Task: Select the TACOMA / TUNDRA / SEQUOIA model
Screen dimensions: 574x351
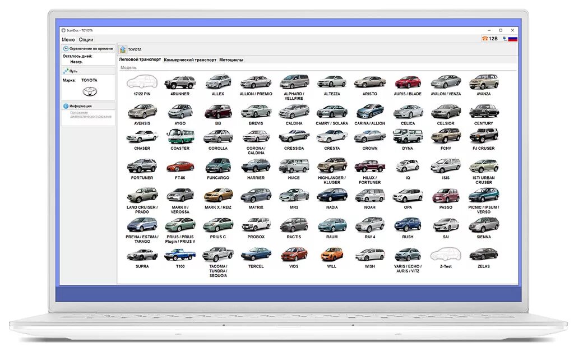Action: coord(218,262)
